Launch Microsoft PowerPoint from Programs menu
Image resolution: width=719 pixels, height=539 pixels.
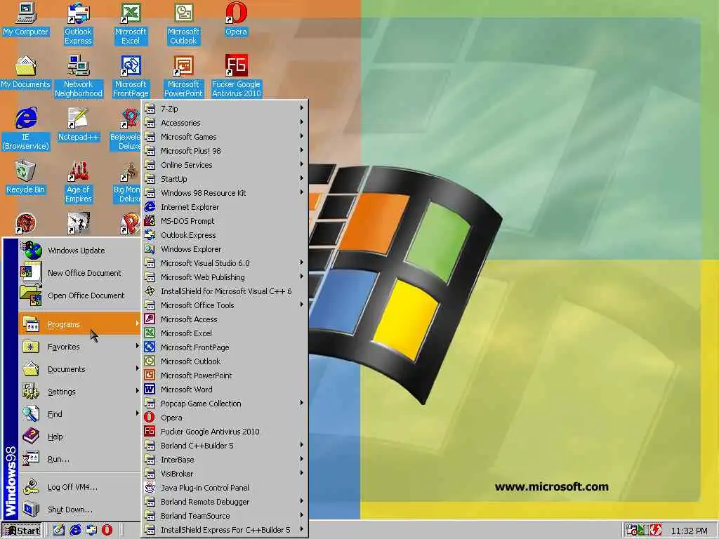(225, 375)
